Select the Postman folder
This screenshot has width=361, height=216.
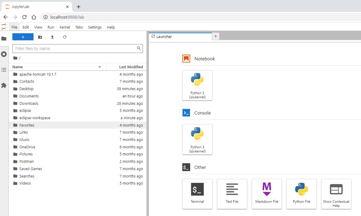[78, 162]
